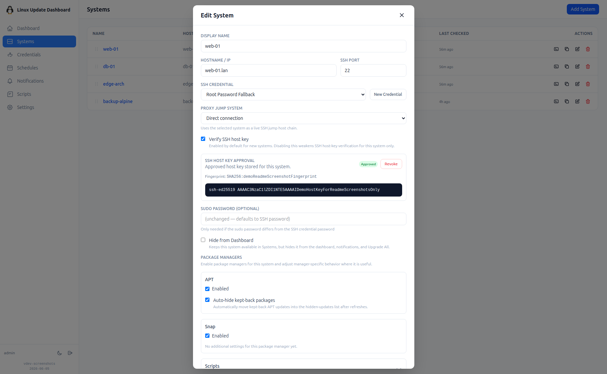607x374 pixels.
Task: Click the Name column header
Action: (98, 34)
